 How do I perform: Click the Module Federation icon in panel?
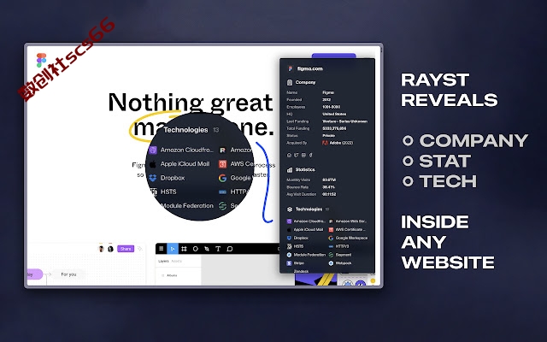(x=289, y=255)
